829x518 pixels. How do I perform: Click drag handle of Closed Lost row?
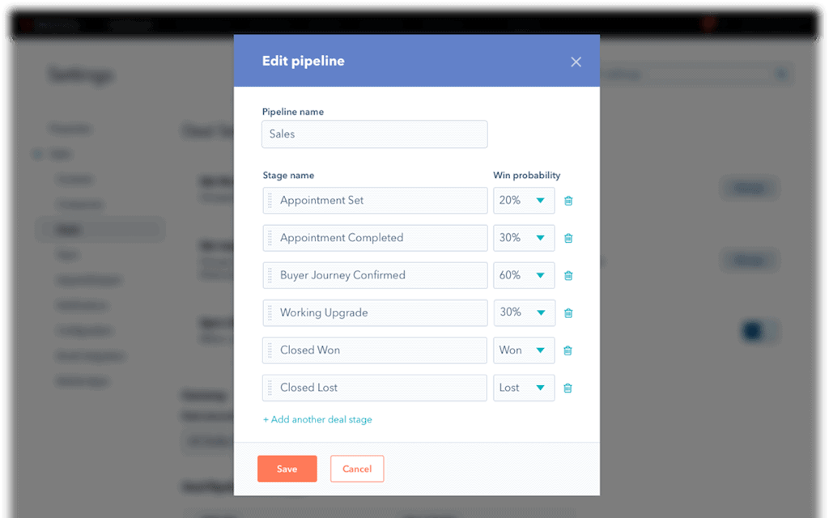coord(270,388)
